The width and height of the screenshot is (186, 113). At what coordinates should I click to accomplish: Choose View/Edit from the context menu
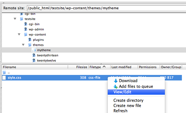pyautogui.click(x=136, y=92)
